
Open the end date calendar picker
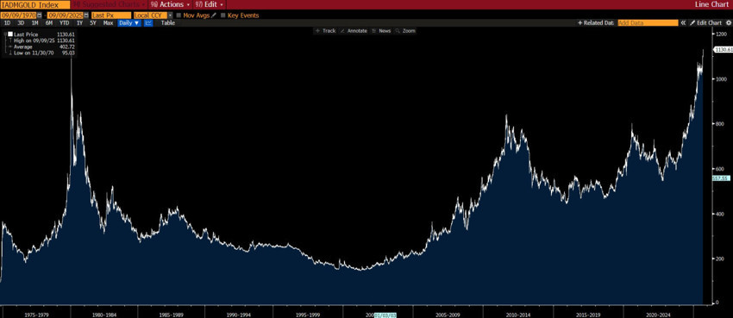86,16
